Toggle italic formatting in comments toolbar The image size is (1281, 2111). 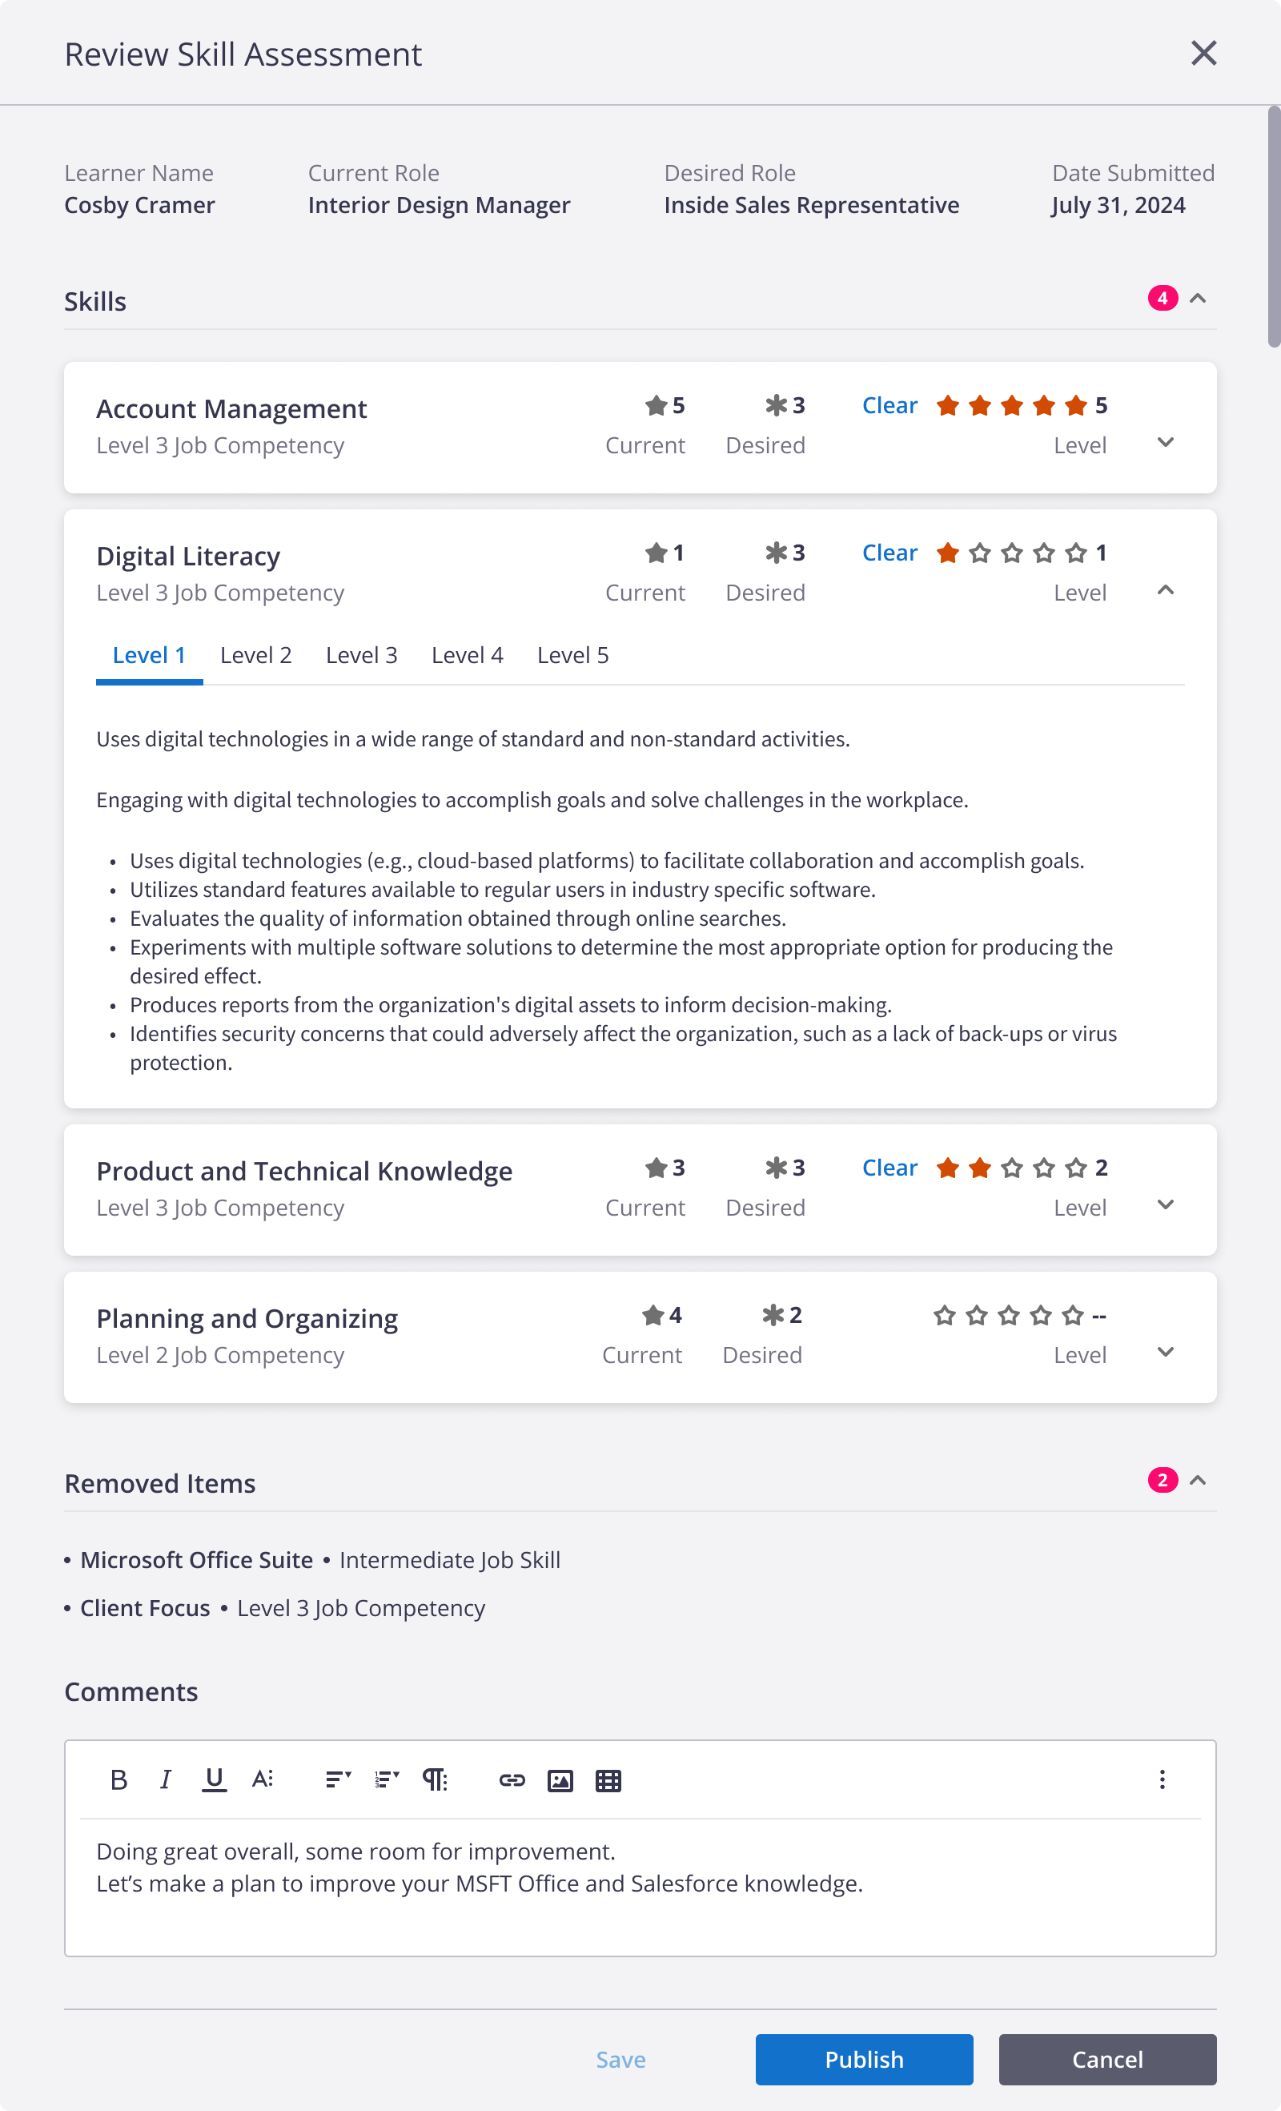165,1780
